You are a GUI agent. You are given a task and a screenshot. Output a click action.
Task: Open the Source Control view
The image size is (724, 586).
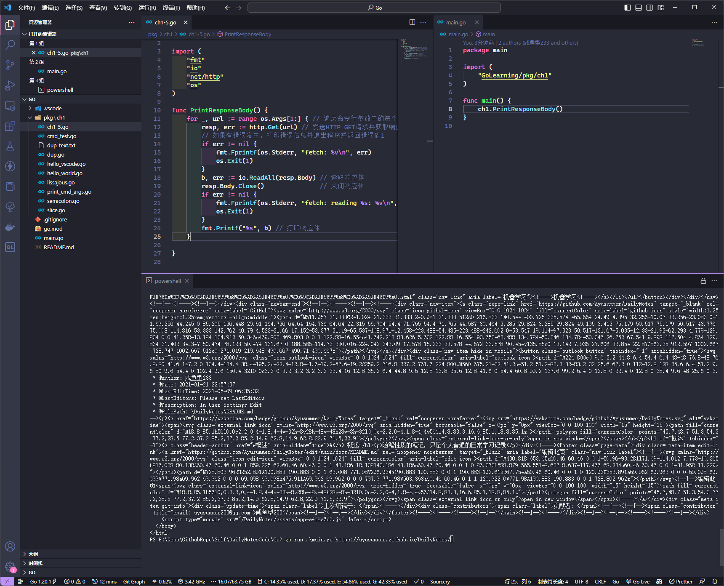tap(10, 65)
